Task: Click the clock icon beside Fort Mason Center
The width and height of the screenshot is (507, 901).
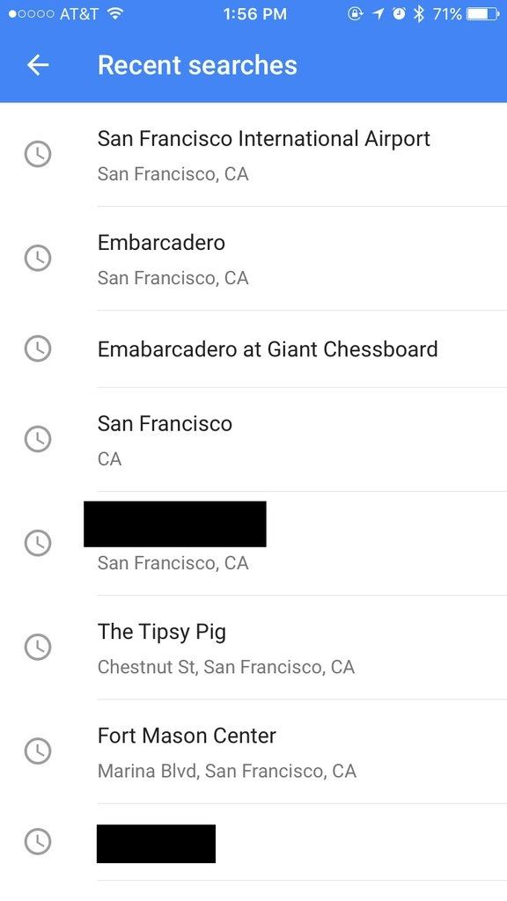Action: pos(38,751)
